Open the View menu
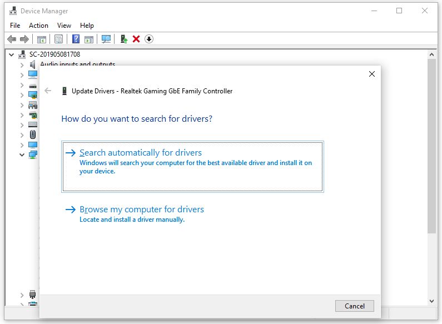The image size is (442, 324). coord(64,26)
